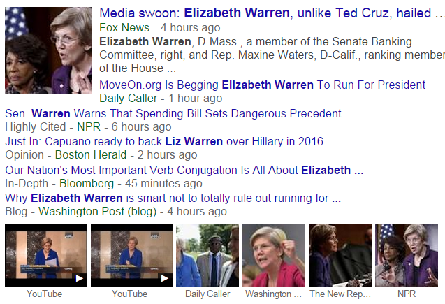
Task: Play the second YouTube video thumbnail
Action: 131,255
